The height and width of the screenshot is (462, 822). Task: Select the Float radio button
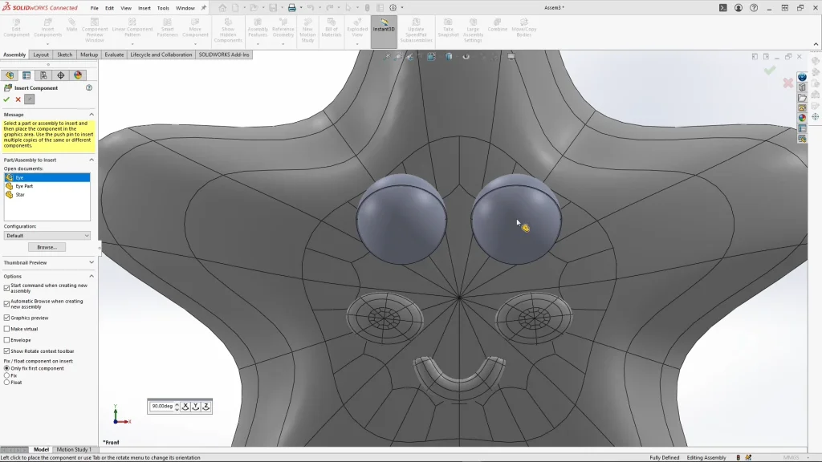click(x=7, y=383)
